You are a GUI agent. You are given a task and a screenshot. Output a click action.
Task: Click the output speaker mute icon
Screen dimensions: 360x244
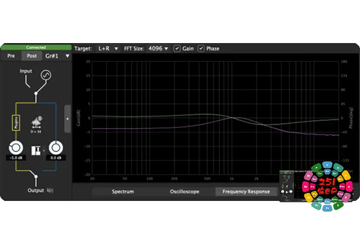50,190
